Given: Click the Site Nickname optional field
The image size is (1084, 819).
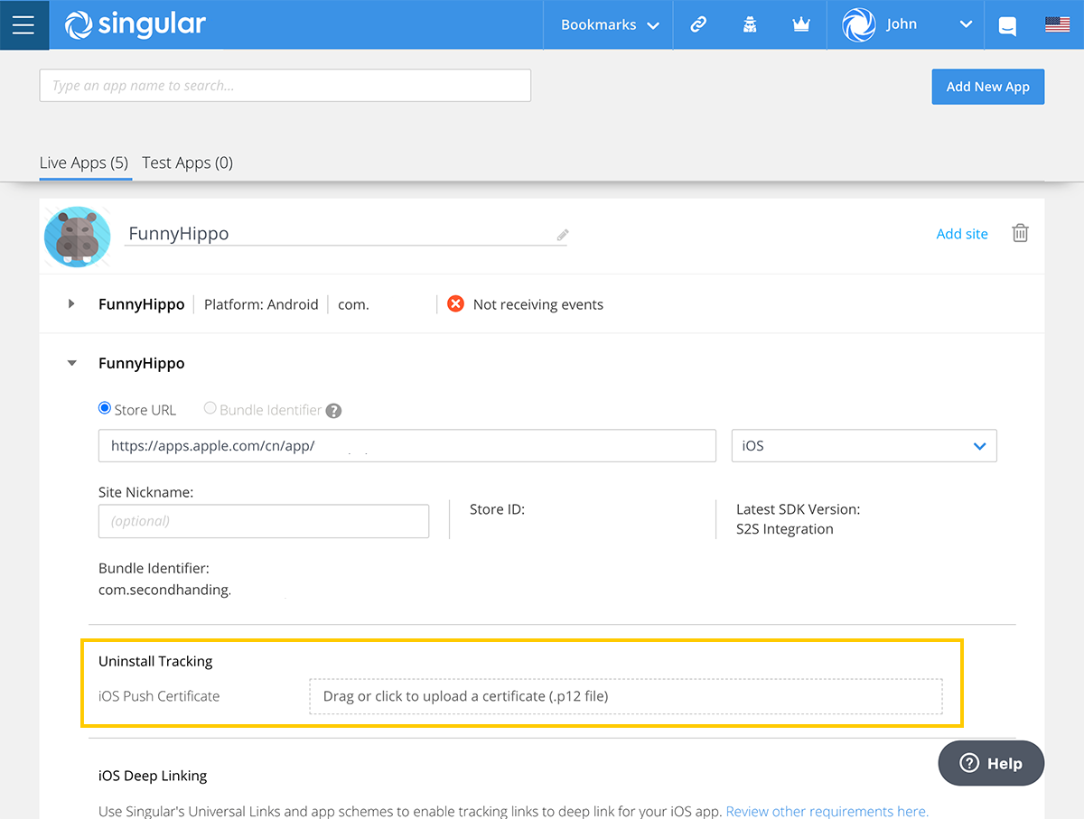Looking at the screenshot, I should [x=264, y=521].
